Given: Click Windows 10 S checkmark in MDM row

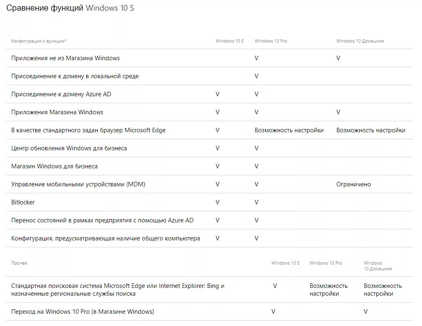Looking at the screenshot, I should tap(218, 184).
